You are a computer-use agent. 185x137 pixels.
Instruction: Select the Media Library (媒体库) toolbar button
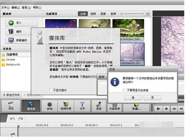31,106
